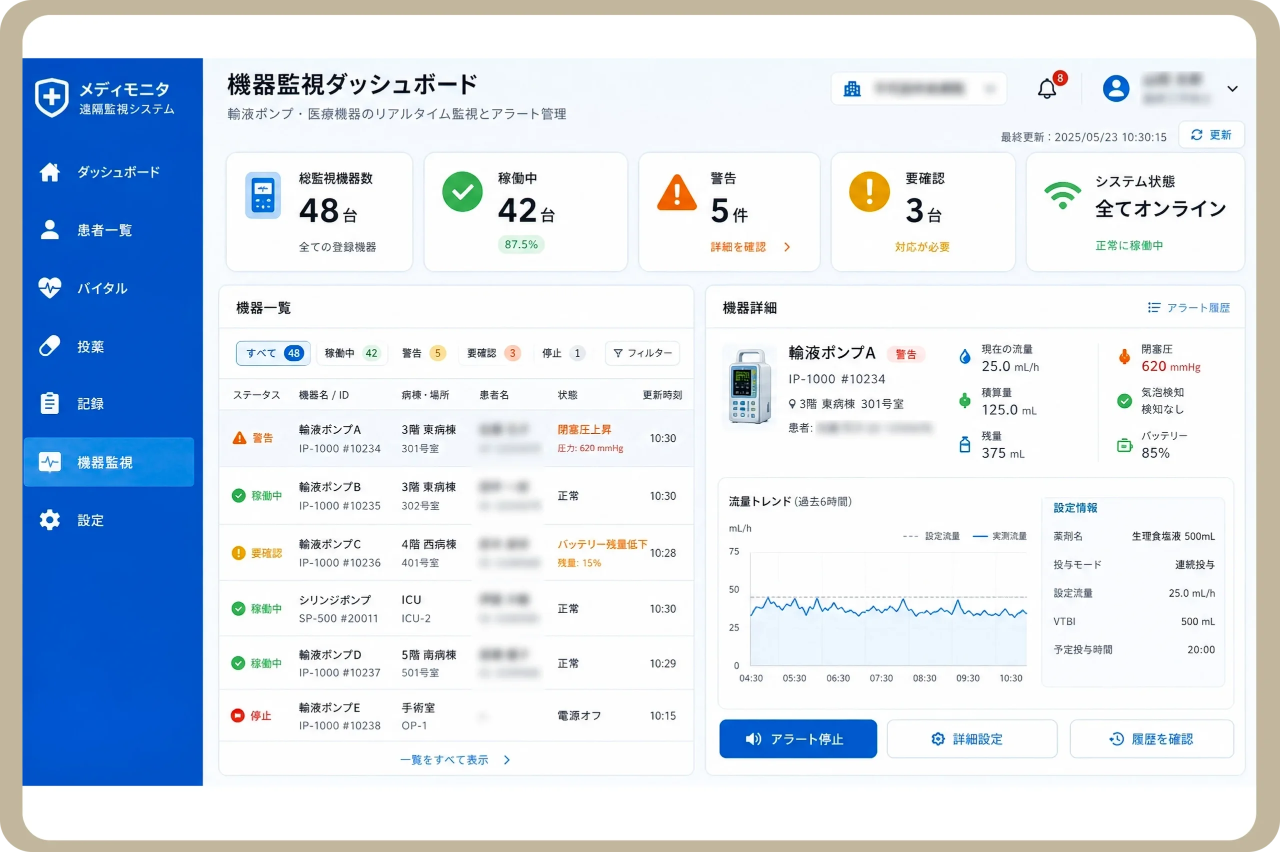Select 機器監視 sidebar item
The height and width of the screenshot is (852, 1280).
coord(108,462)
